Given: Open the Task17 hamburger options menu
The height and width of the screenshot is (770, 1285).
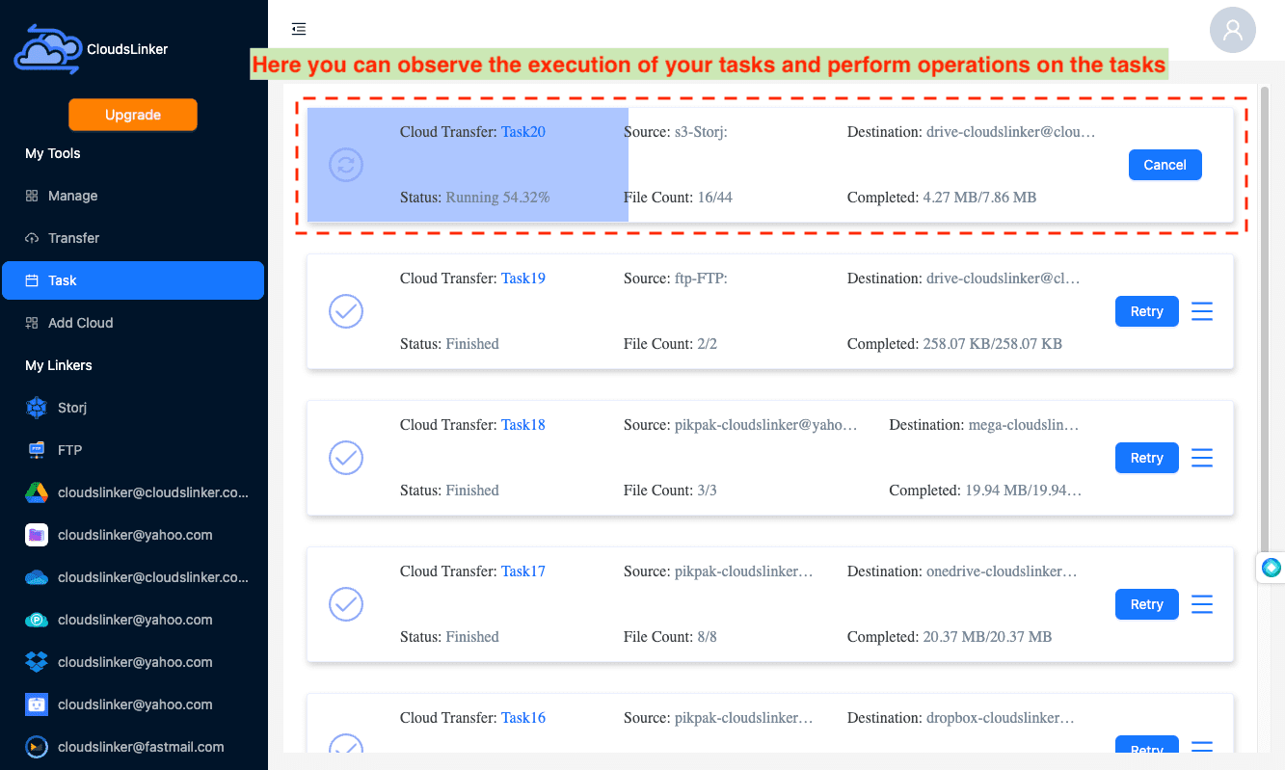Looking at the screenshot, I should point(1201,604).
